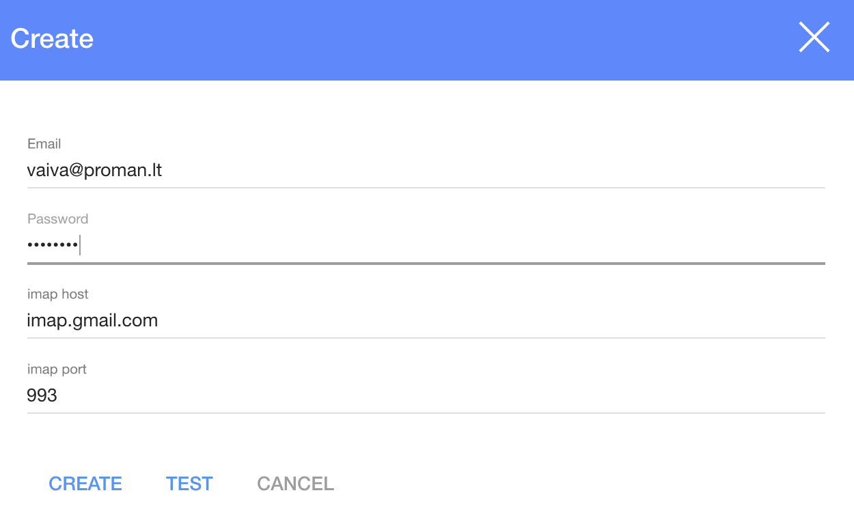Click the "imap host" field label

click(57, 294)
